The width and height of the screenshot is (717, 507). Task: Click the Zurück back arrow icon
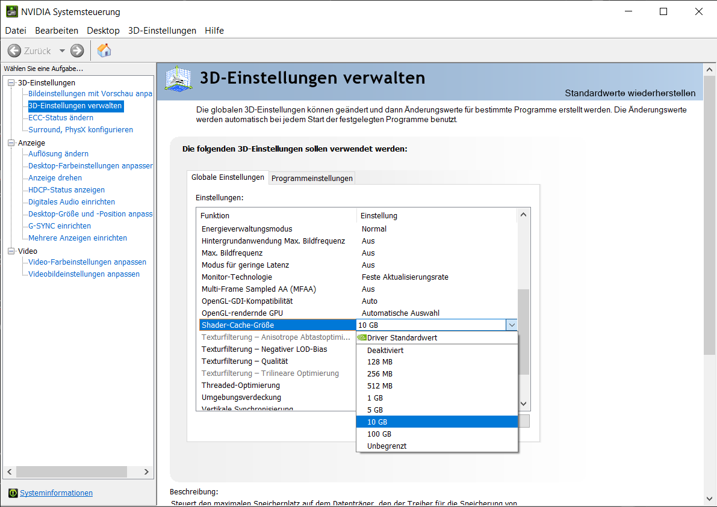(x=14, y=51)
